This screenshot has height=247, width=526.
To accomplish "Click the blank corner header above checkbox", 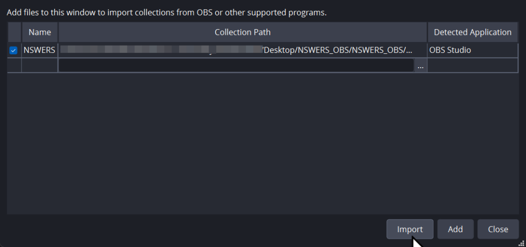I will (14, 32).
